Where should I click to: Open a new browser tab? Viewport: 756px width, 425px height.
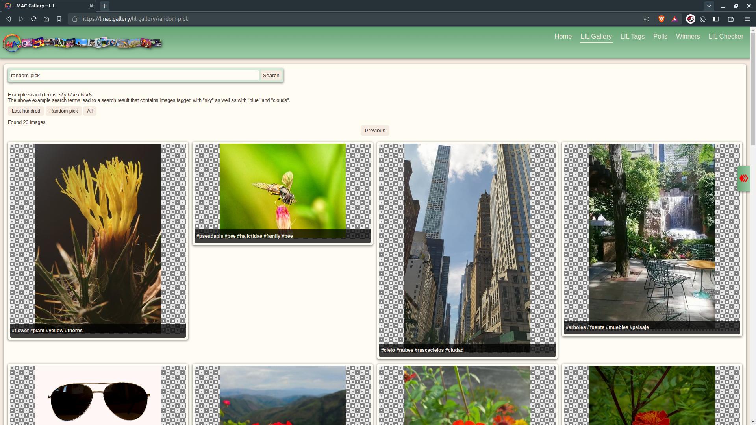coord(105,6)
